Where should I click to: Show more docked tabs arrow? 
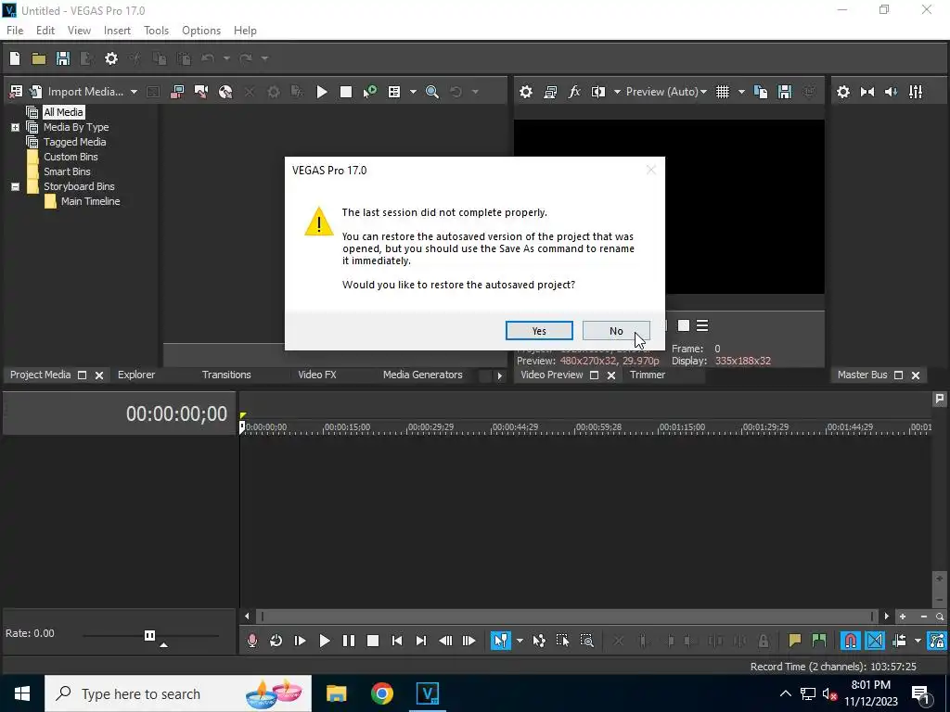click(x=499, y=375)
